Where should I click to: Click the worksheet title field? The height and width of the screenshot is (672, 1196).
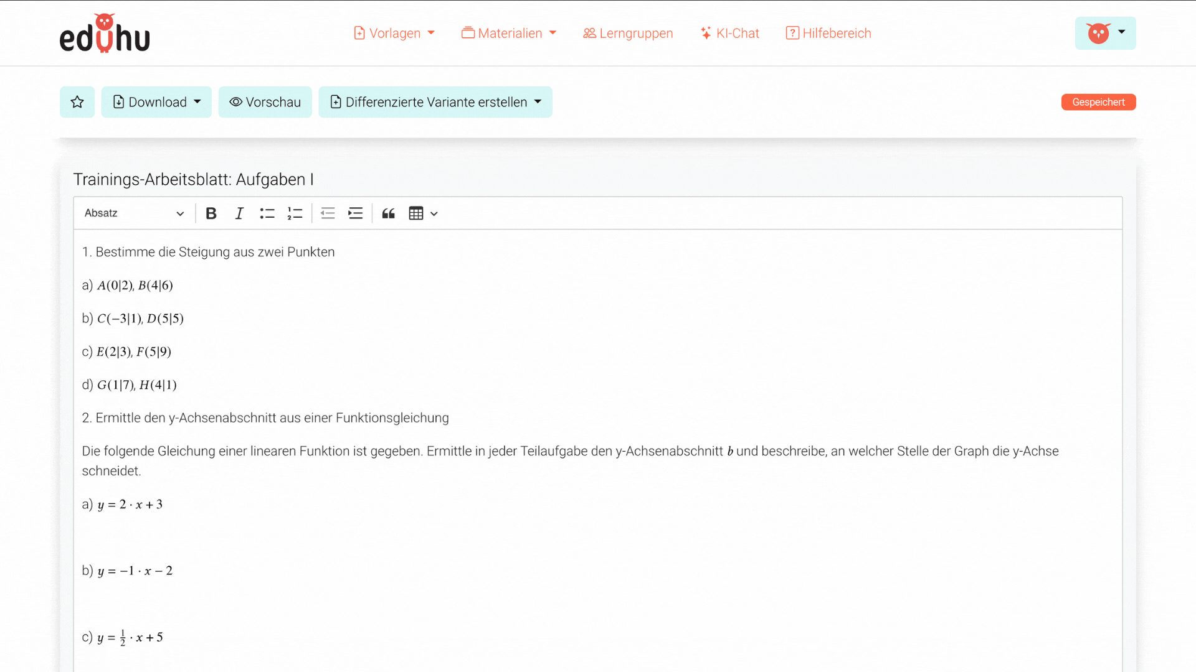tap(193, 179)
